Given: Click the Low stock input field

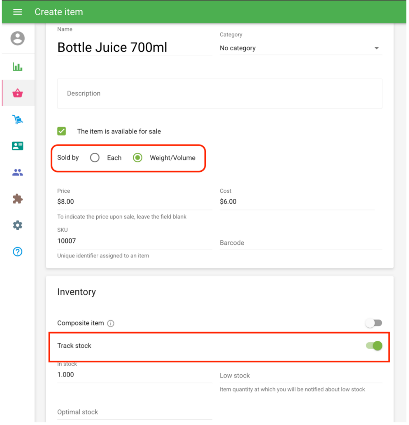Looking at the screenshot, I should [x=300, y=376].
